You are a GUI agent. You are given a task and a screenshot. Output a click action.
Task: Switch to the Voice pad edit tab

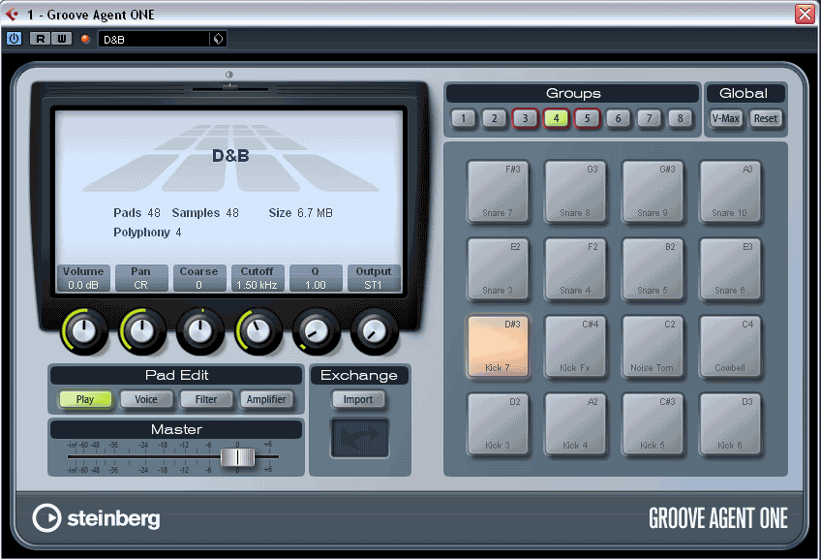tap(146, 399)
